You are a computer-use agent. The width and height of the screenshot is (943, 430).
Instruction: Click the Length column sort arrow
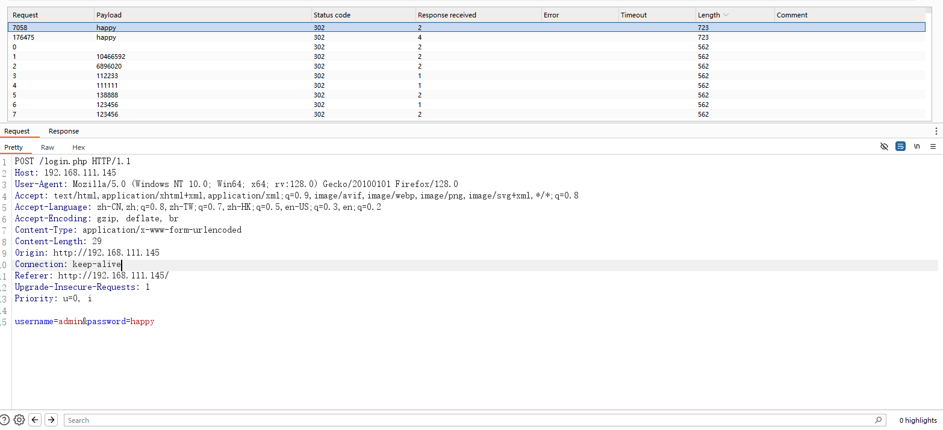click(726, 15)
